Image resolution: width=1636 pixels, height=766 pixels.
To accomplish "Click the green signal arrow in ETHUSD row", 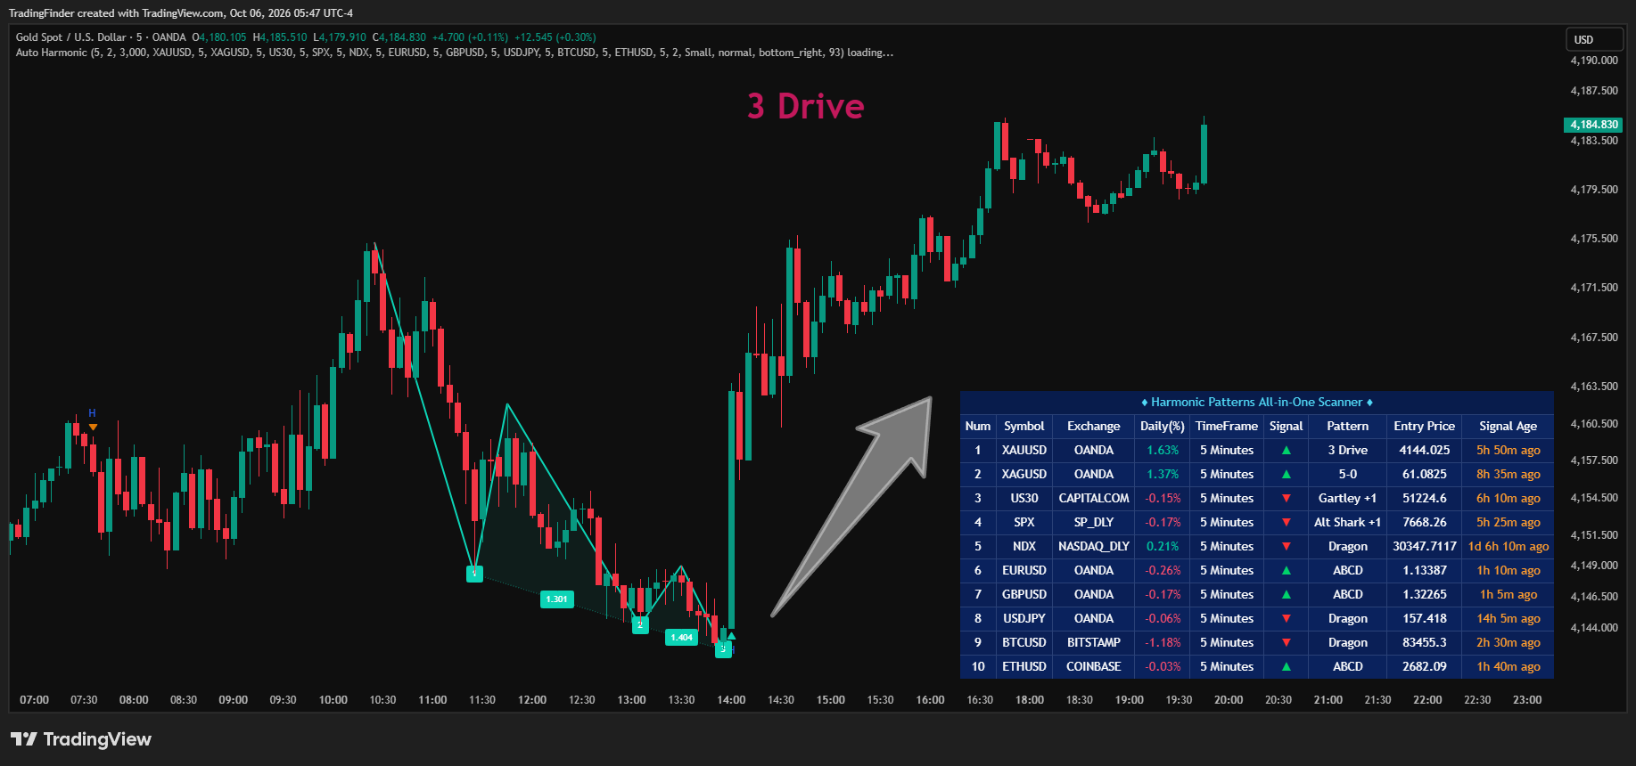I will pyautogui.click(x=1287, y=667).
